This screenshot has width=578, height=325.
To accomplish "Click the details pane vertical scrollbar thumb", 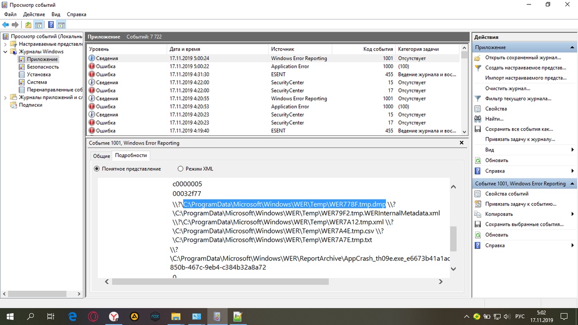I will click(453, 238).
